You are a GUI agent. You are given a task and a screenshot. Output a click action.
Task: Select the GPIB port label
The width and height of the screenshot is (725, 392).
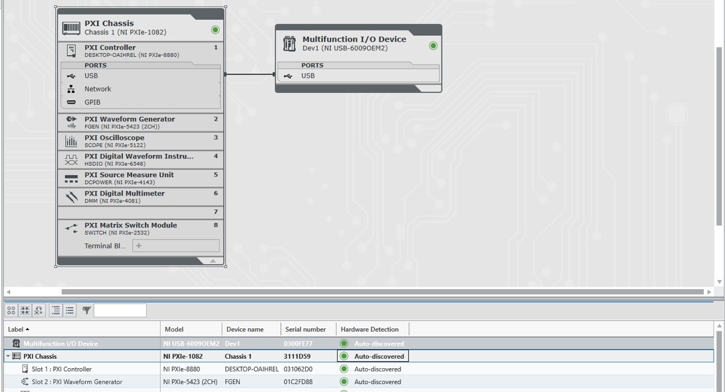point(92,102)
